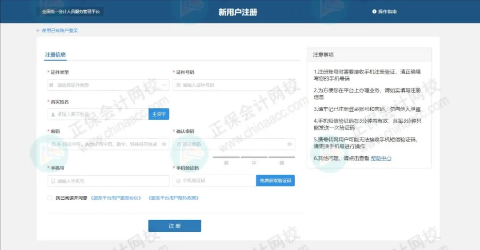Open 《服务平台用户隐私政策》 link
This screenshot has width=480, height=250.
[x=174, y=198]
